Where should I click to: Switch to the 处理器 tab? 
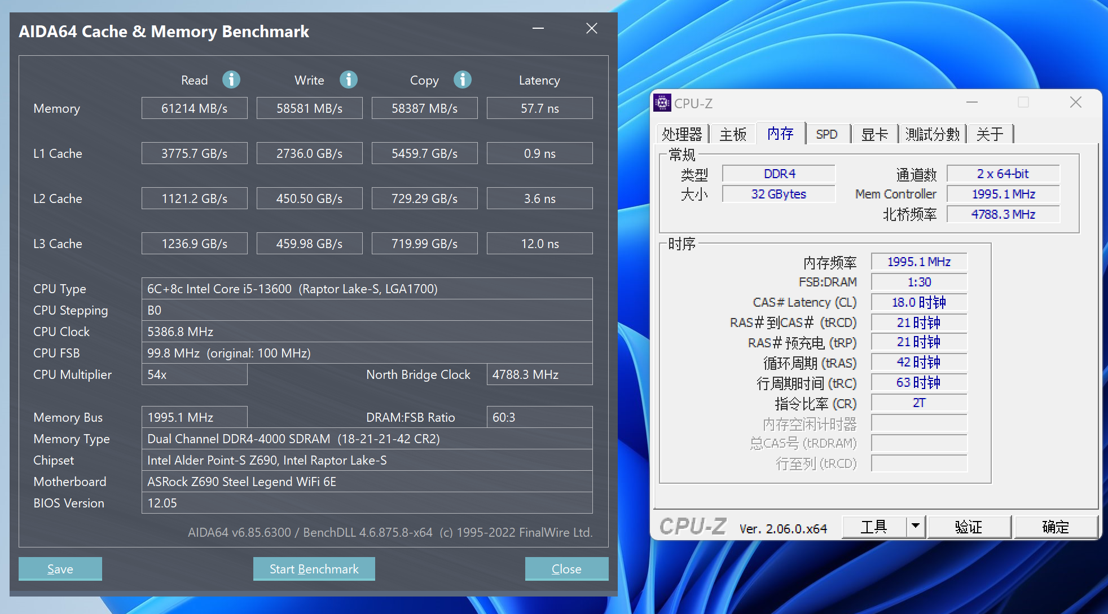pos(681,134)
